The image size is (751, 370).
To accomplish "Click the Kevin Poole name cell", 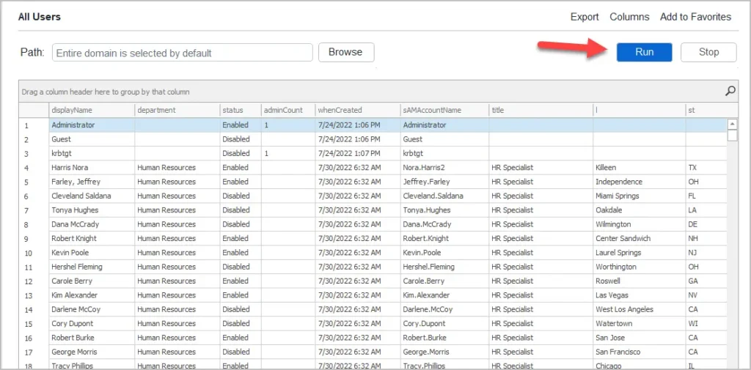I will pyautogui.click(x=92, y=252).
